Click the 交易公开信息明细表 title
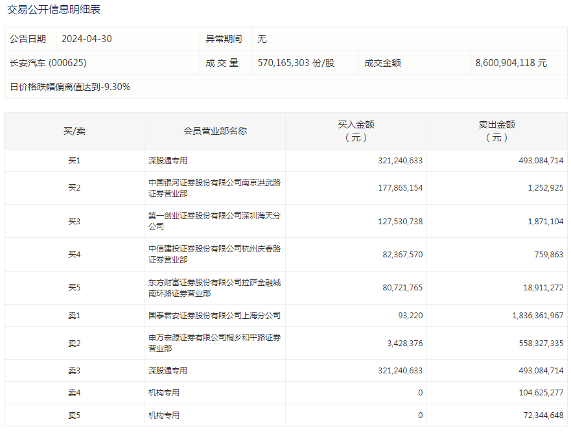The height and width of the screenshot is (433, 571). click(54, 10)
